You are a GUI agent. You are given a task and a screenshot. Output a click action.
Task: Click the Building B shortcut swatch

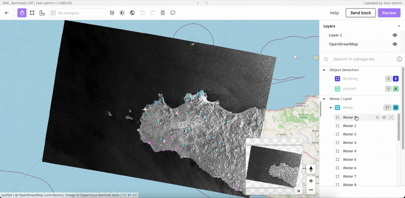tap(396, 79)
